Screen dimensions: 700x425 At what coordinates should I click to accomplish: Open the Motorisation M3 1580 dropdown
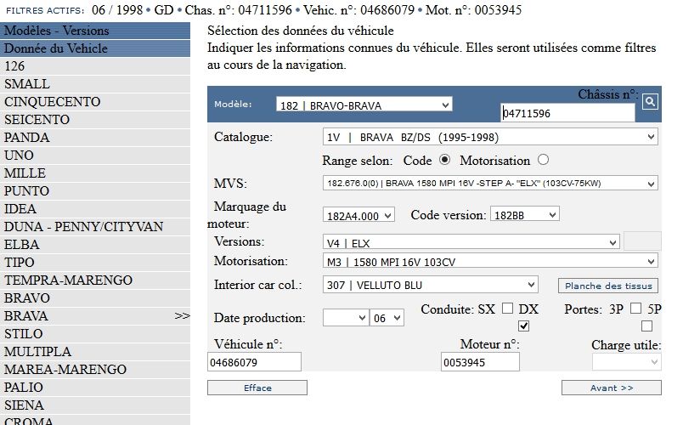(489, 262)
